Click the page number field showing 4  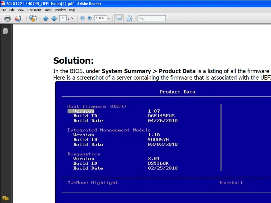click(x=63, y=18)
